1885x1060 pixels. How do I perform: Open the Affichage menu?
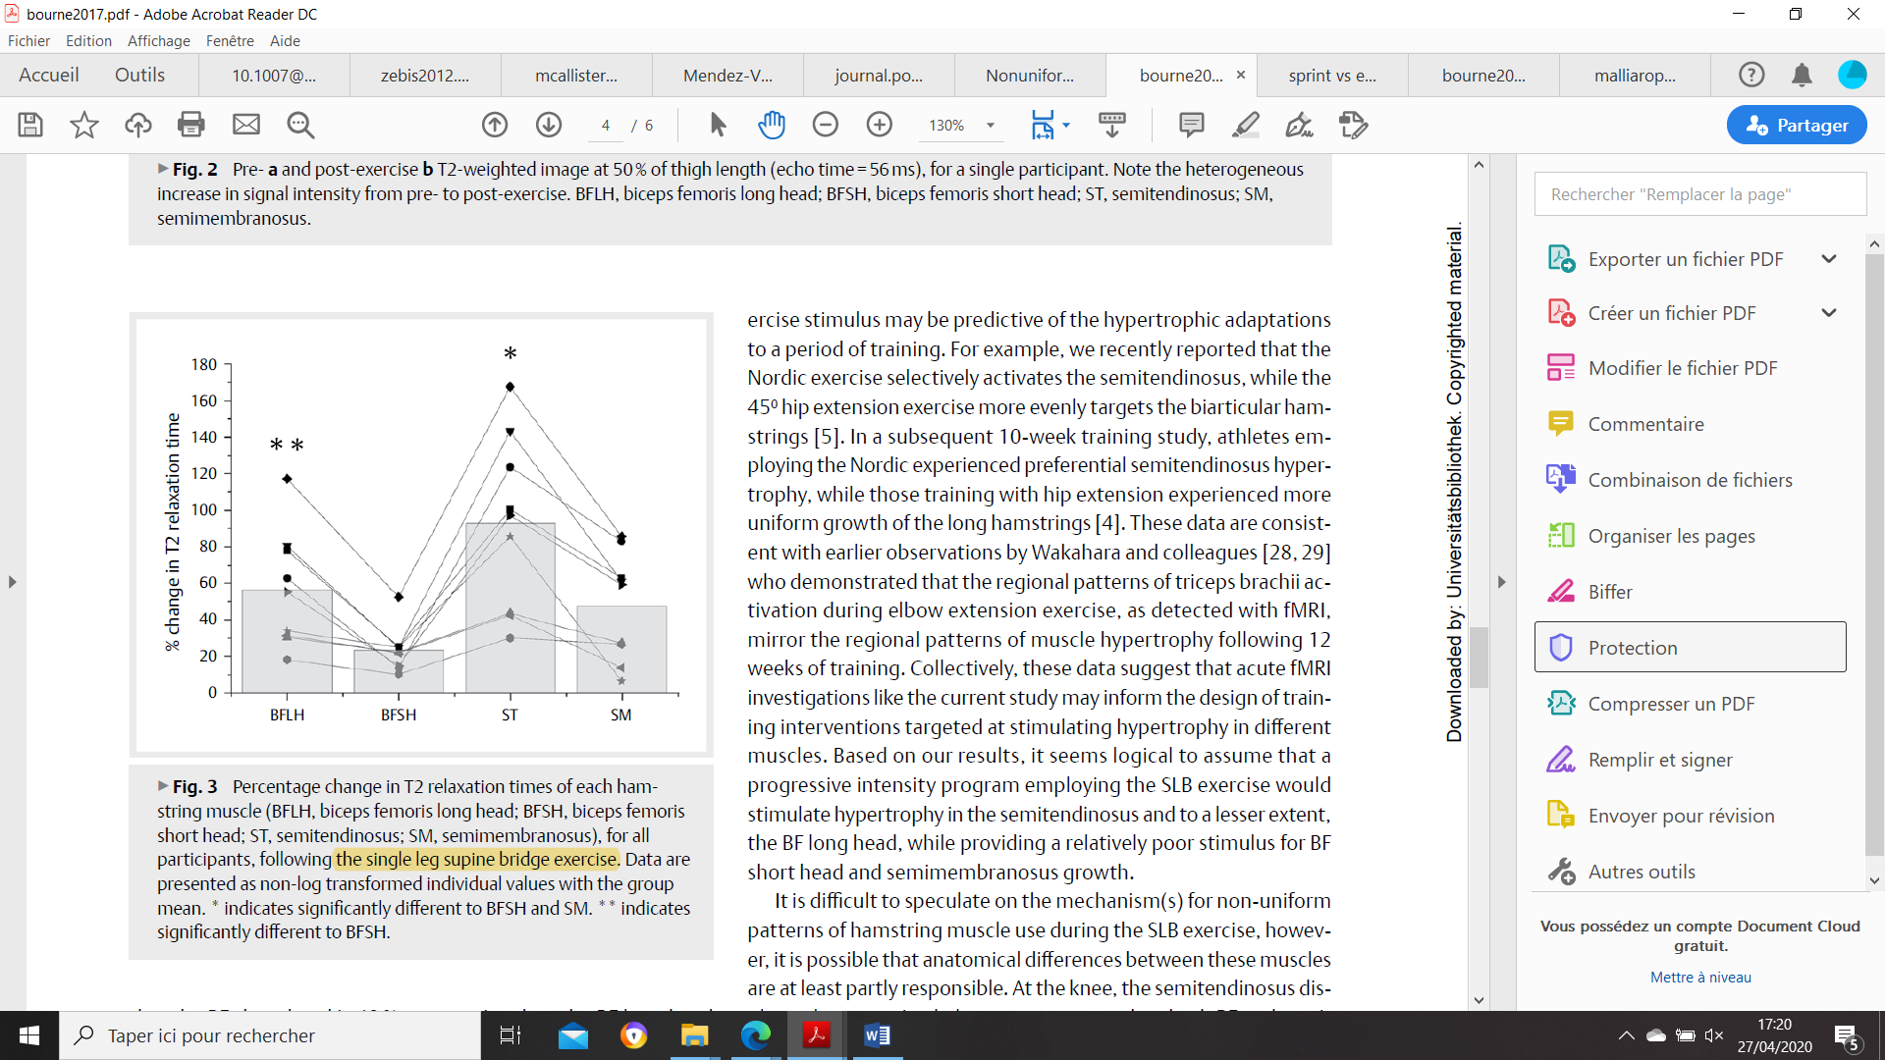click(159, 41)
